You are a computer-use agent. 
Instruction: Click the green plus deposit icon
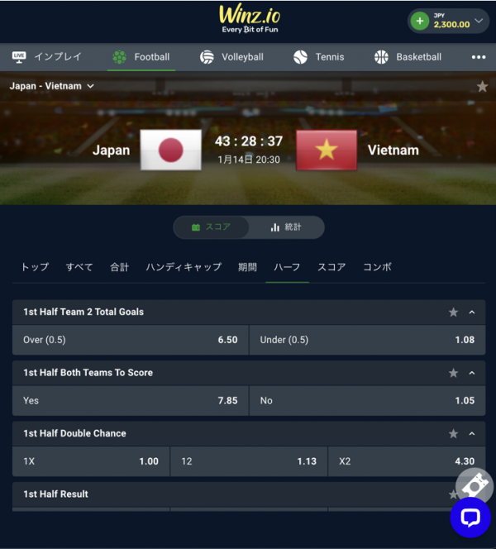click(420, 21)
